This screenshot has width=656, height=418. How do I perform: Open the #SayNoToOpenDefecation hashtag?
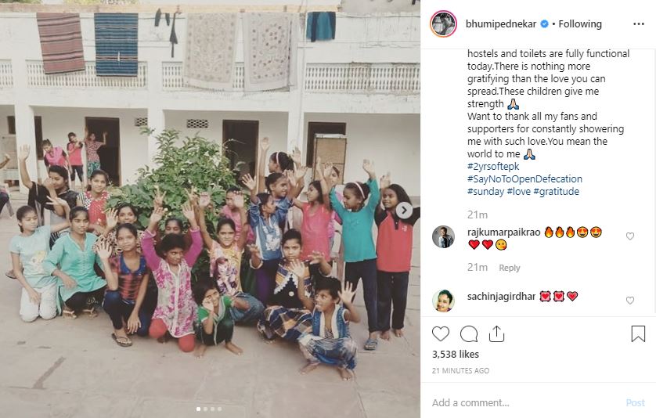(524, 179)
